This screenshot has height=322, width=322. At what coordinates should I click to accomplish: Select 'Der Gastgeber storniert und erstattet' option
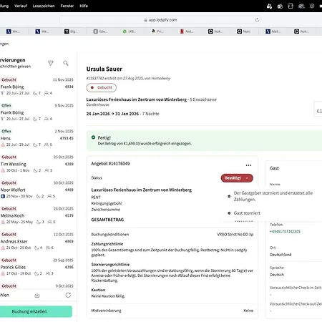click(x=273, y=196)
